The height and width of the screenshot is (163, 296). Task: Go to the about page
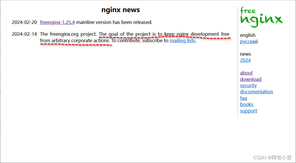246,73
